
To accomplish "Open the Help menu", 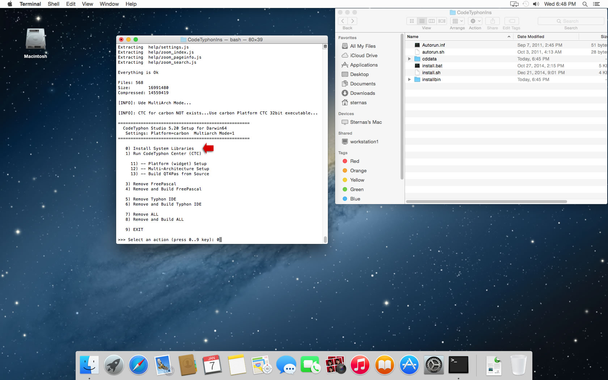I will [131, 4].
